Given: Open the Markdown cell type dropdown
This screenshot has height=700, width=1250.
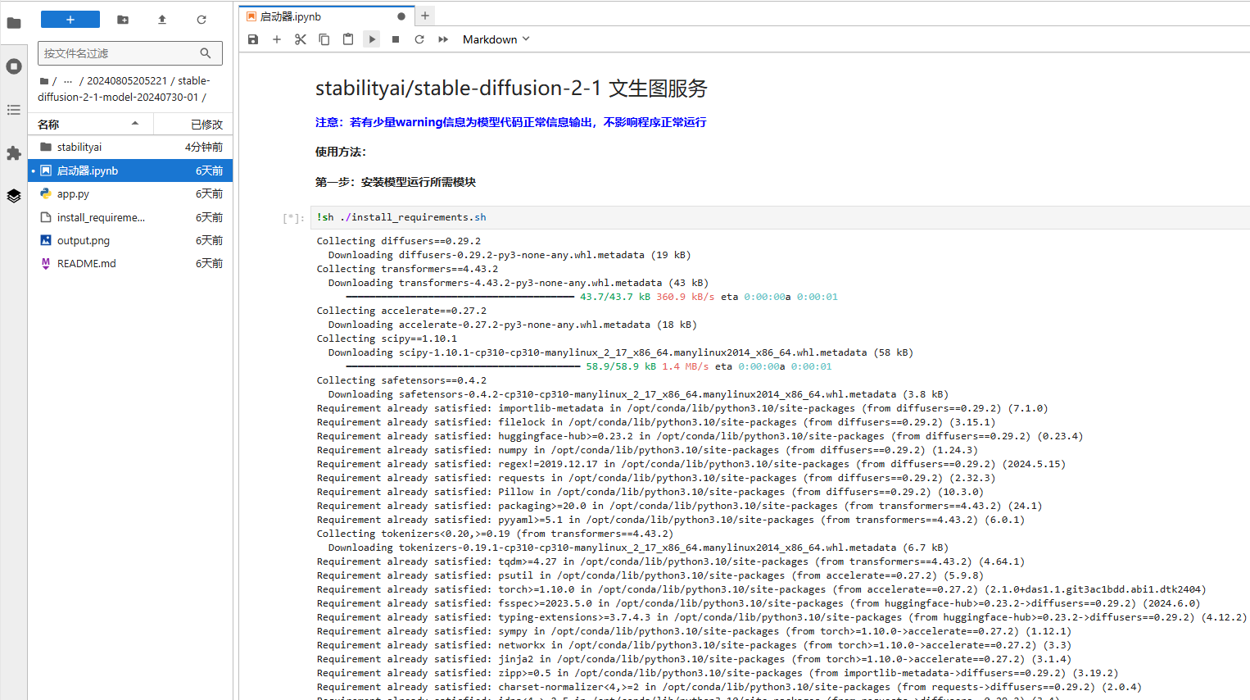Looking at the screenshot, I should point(496,39).
